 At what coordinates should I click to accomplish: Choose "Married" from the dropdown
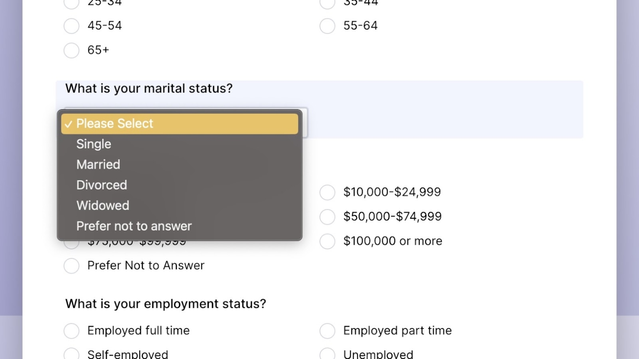coord(98,165)
